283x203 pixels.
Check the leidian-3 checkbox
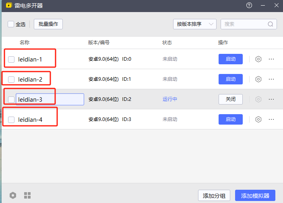tap(11, 100)
